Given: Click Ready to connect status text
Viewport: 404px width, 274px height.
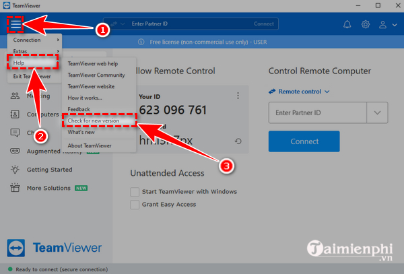Looking at the screenshot, I should (x=62, y=269).
